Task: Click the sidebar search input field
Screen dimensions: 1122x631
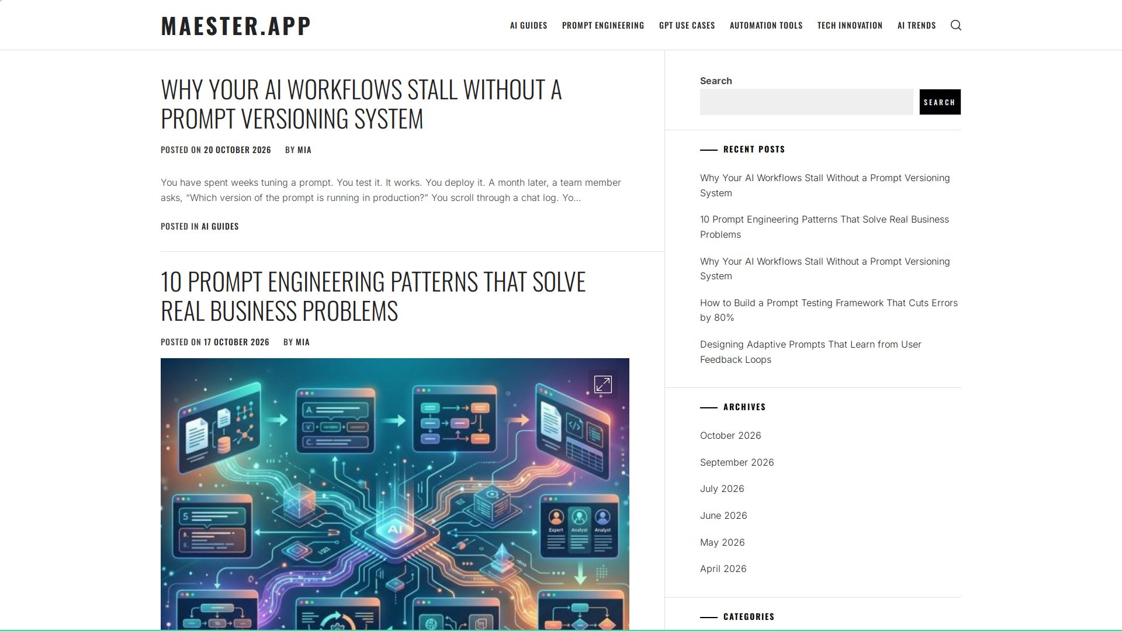Action: pyautogui.click(x=806, y=102)
